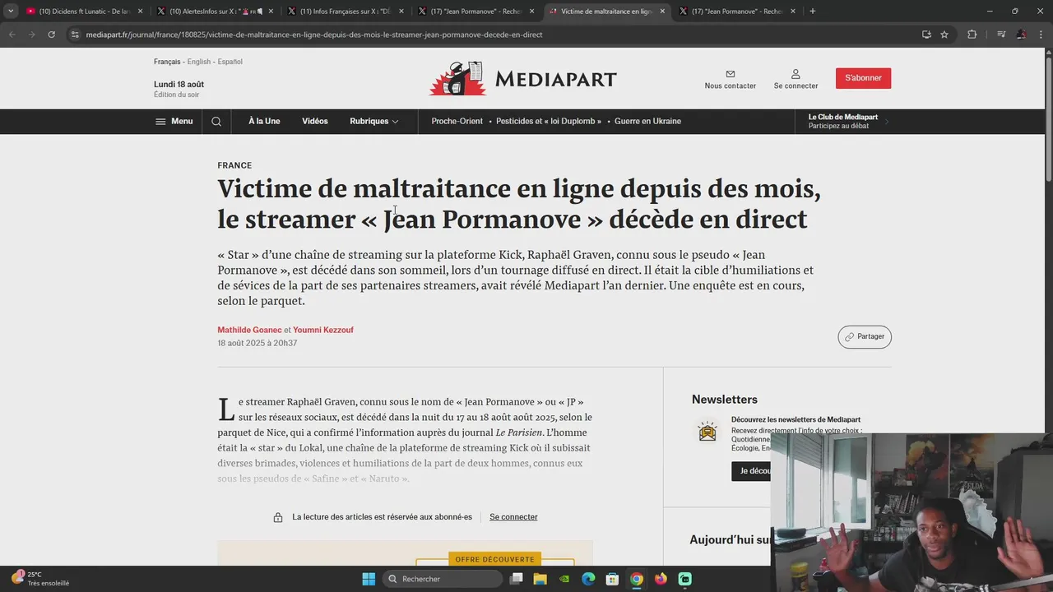Click the envelope Nous contacter icon
Viewport: 1053px width, 592px height.
coord(730,74)
